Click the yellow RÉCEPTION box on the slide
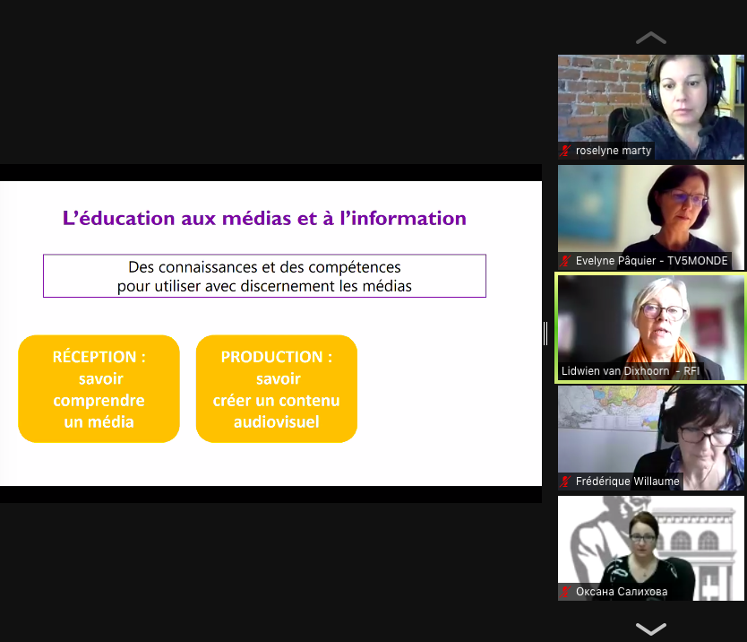Screen dimensions: 747x642 [x=99, y=388]
